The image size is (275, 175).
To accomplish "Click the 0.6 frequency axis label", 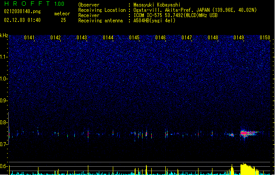I will 3,166.
